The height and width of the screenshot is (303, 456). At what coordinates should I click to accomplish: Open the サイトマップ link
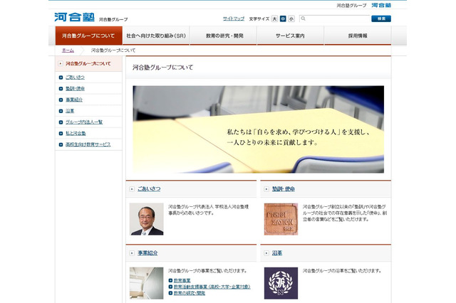tap(234, 18)
